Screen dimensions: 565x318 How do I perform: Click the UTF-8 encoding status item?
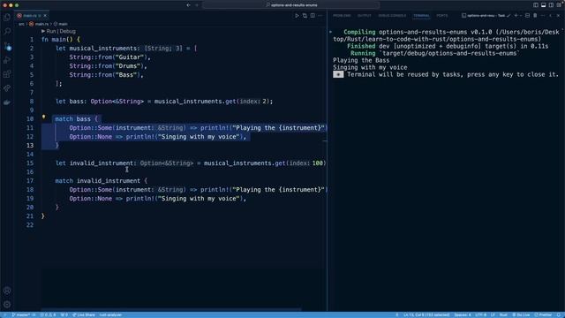tap(480, 314)
